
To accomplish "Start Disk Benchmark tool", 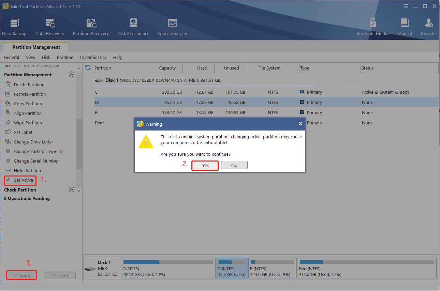I will pyautogui.click(x=133, y=27).
